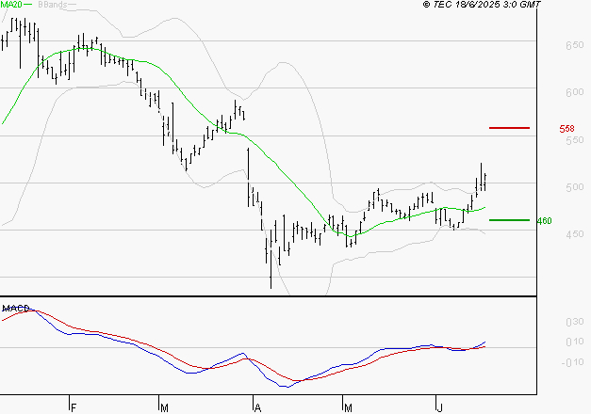Click the TEC copyright timestamp text
This screenshot has width=591, height=414.
point(482,5)
